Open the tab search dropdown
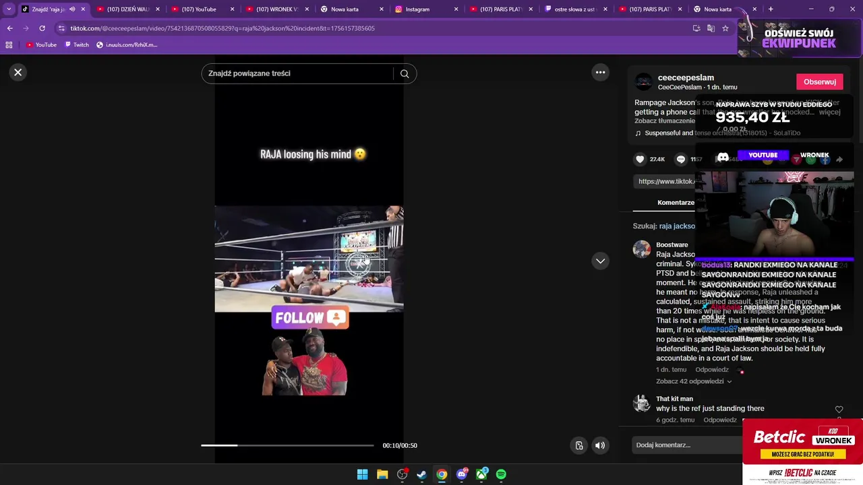Image resolution: width=863 pixels, height=485 pixels. [9, 9]
